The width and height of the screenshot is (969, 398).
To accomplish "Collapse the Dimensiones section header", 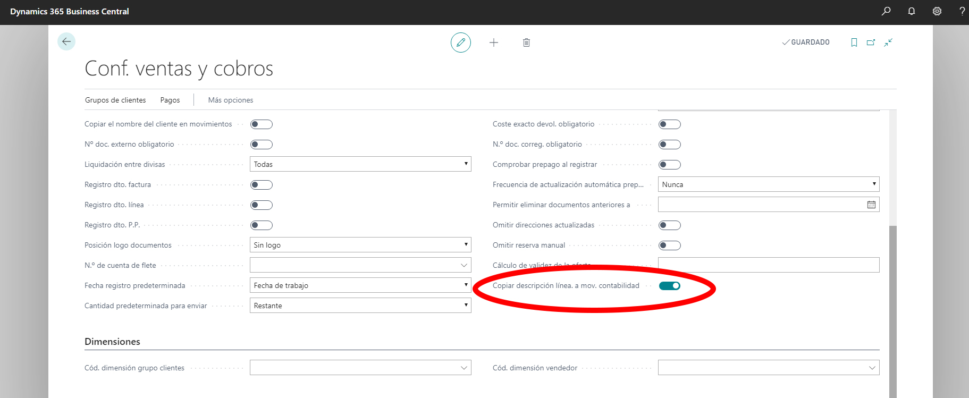I will 112,342.
